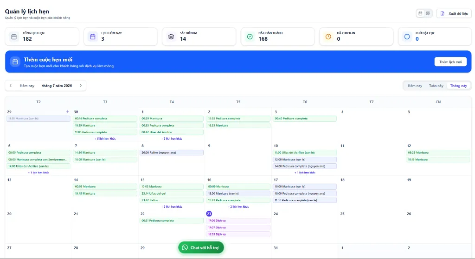Image resolution: width=475 pixels, height=259 pixels.
Task: Click info icon in Chờ đặt cọc card
Action: click(x=407, y=37)
